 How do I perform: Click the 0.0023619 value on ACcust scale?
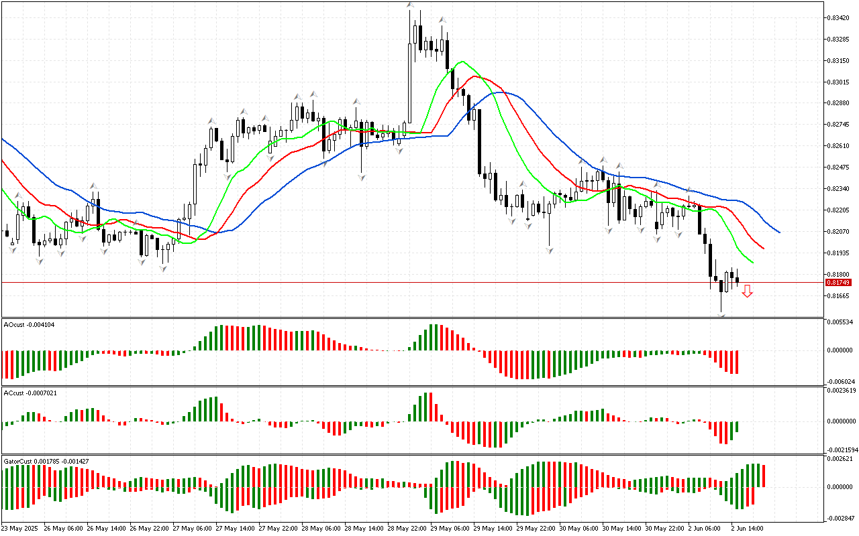point(841,390)
